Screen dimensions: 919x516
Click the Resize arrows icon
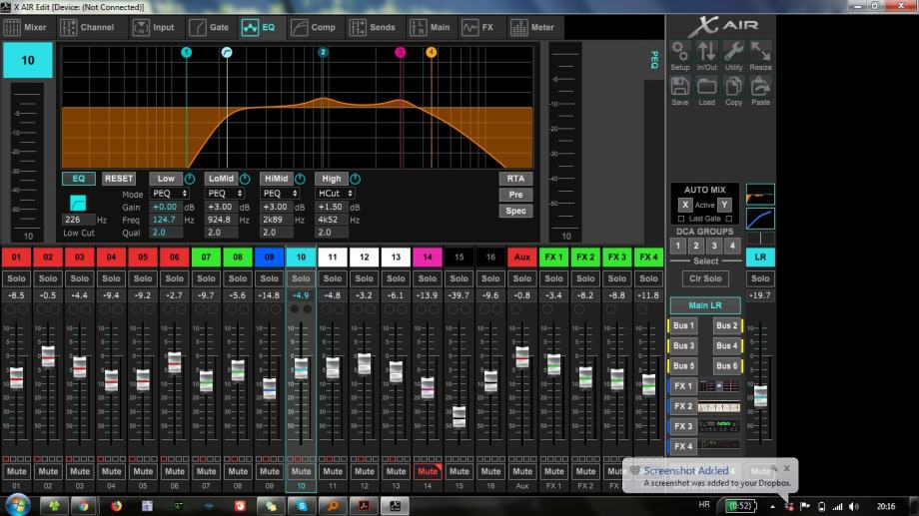pos(760,51)
